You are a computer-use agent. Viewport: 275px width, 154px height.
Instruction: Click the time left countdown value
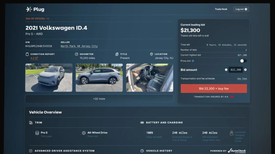tap(227, 45)
